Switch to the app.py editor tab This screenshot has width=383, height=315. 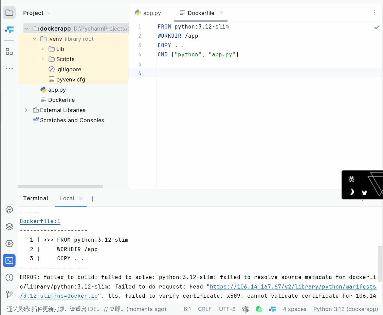tap(148, 13)
